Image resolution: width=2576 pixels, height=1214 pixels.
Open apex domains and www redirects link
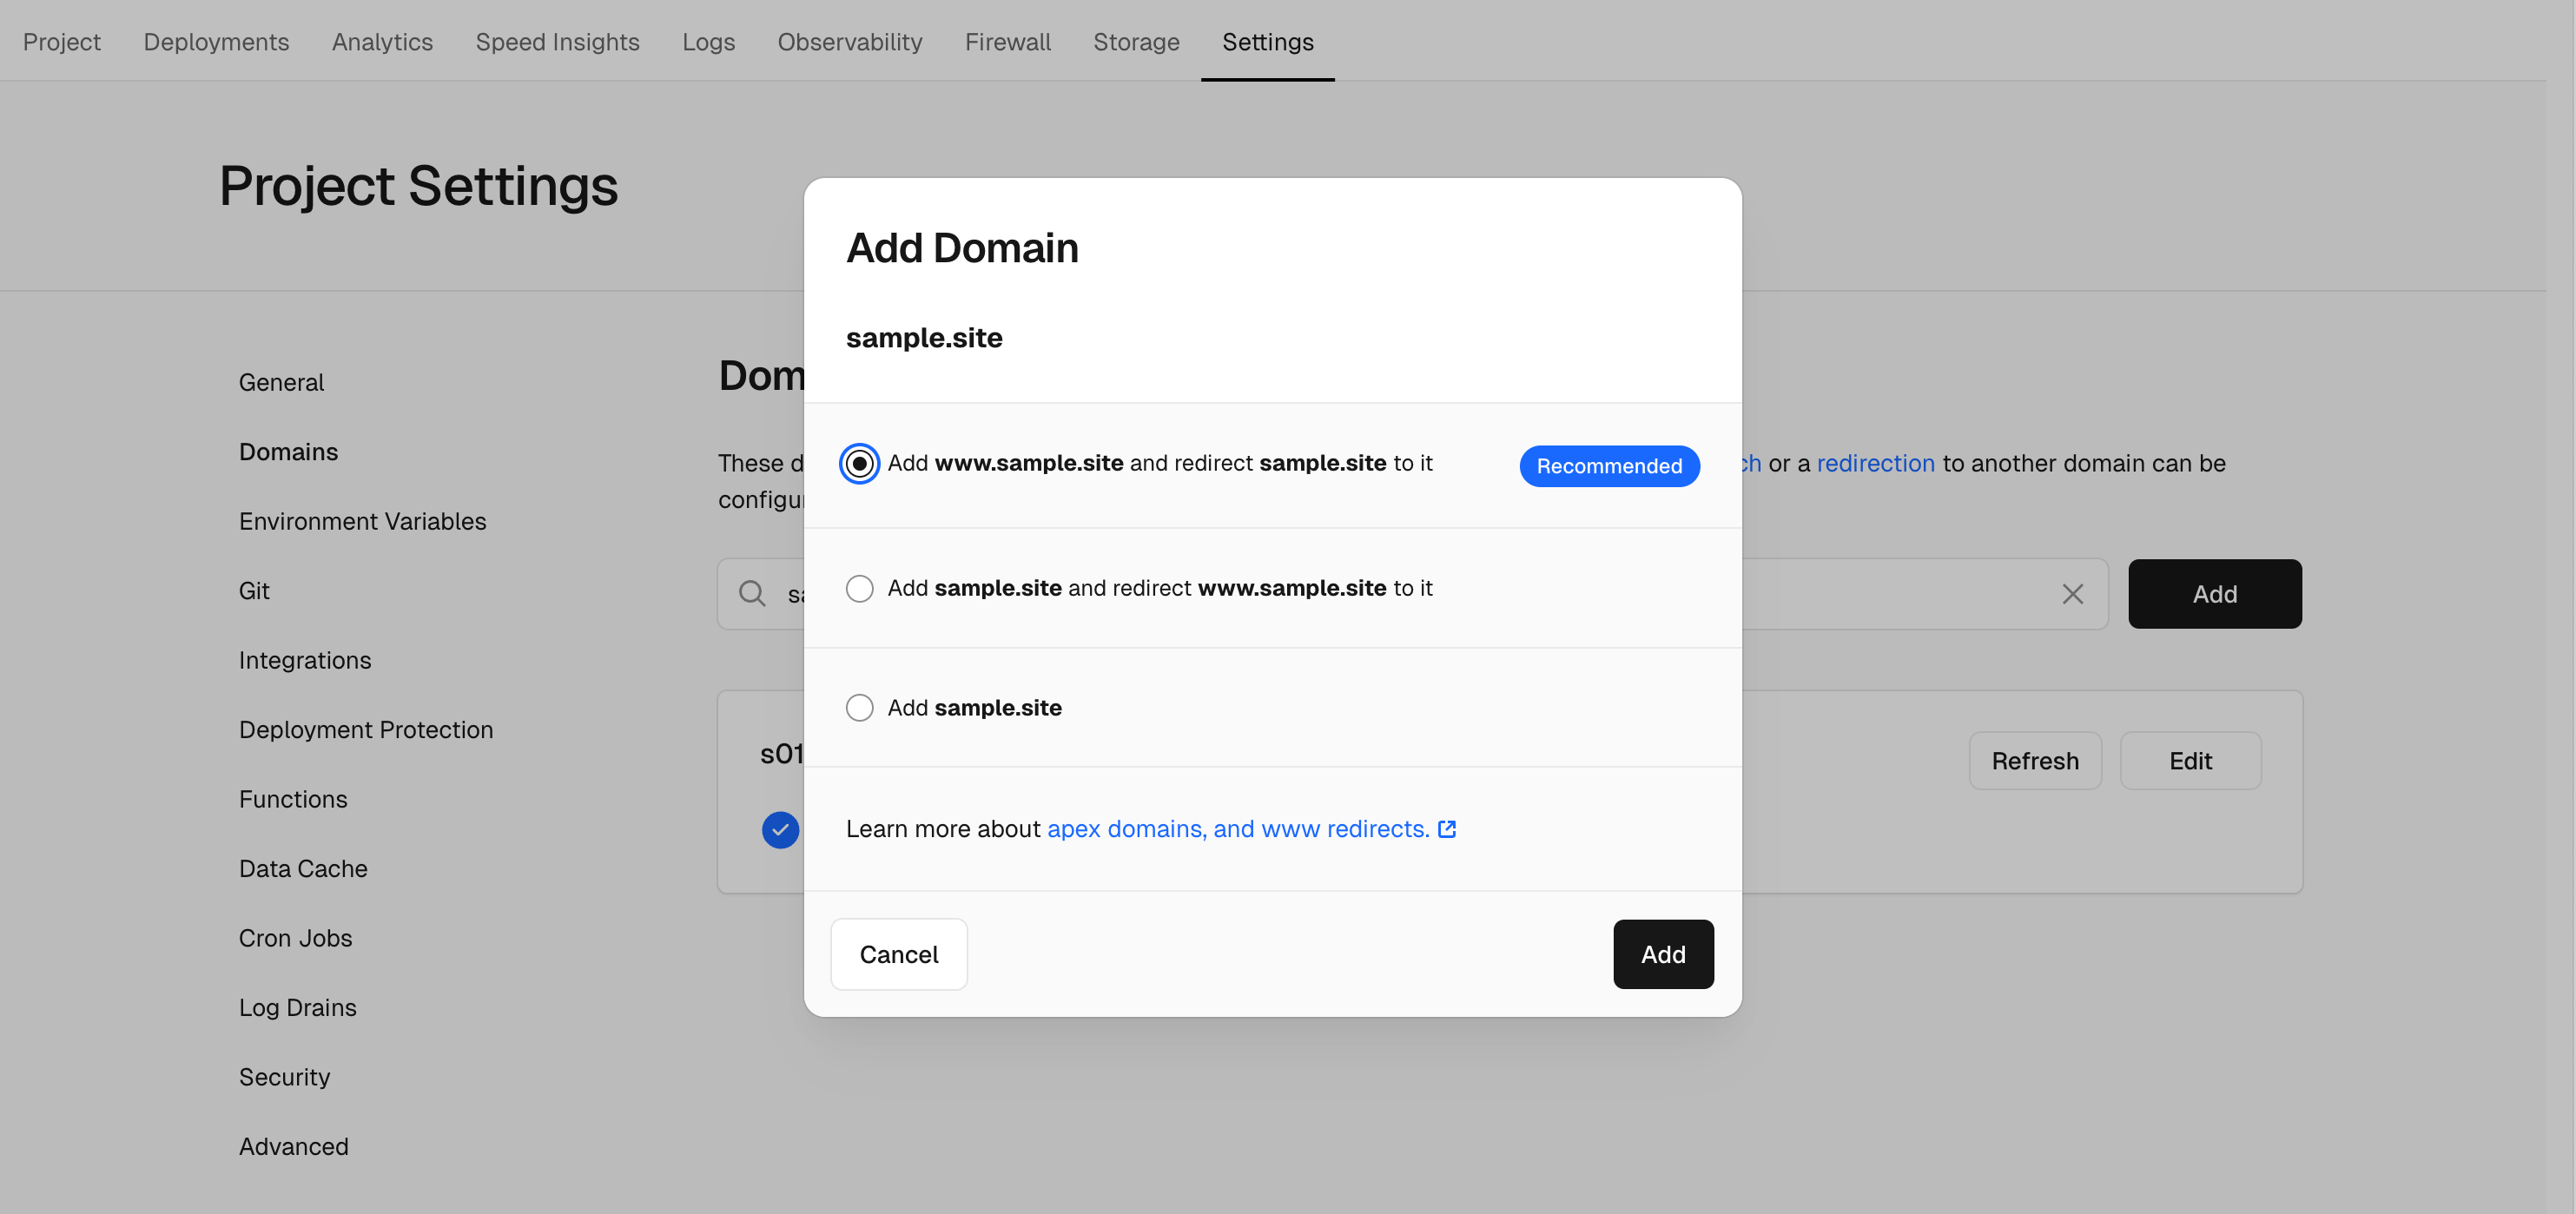tap(1237, 829)
